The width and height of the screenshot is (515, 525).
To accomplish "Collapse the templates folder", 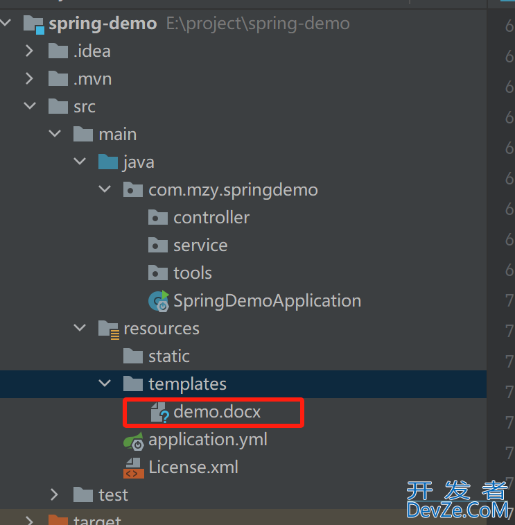I will pos(105,384).
